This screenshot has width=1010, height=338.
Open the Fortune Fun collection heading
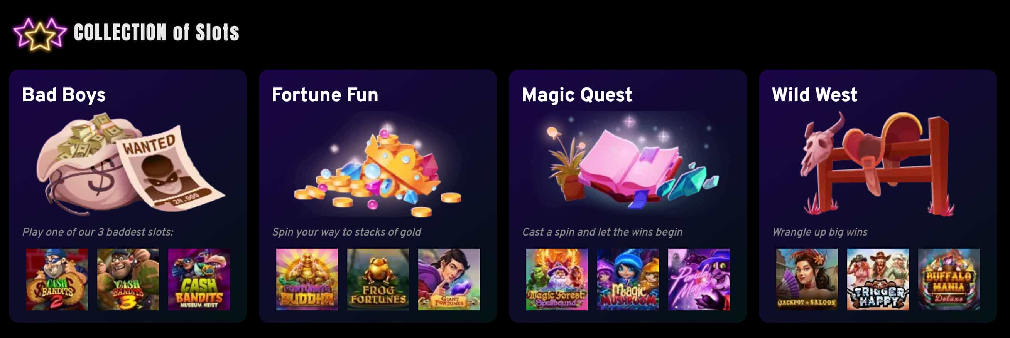click(325, 95)
